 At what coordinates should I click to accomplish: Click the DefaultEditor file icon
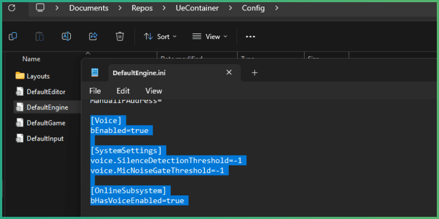point(20,91)
